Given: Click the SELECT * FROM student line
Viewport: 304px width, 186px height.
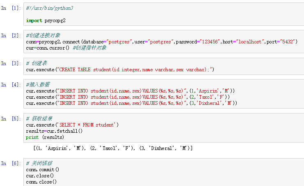Looking at the screenshot, I should 72,125.
